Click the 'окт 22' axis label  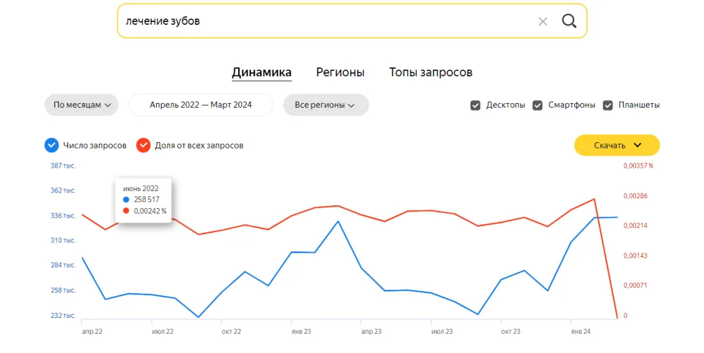click(x=231, y=332)
